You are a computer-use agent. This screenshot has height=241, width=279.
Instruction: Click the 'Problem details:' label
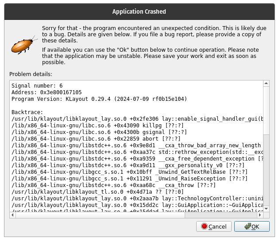31,74
